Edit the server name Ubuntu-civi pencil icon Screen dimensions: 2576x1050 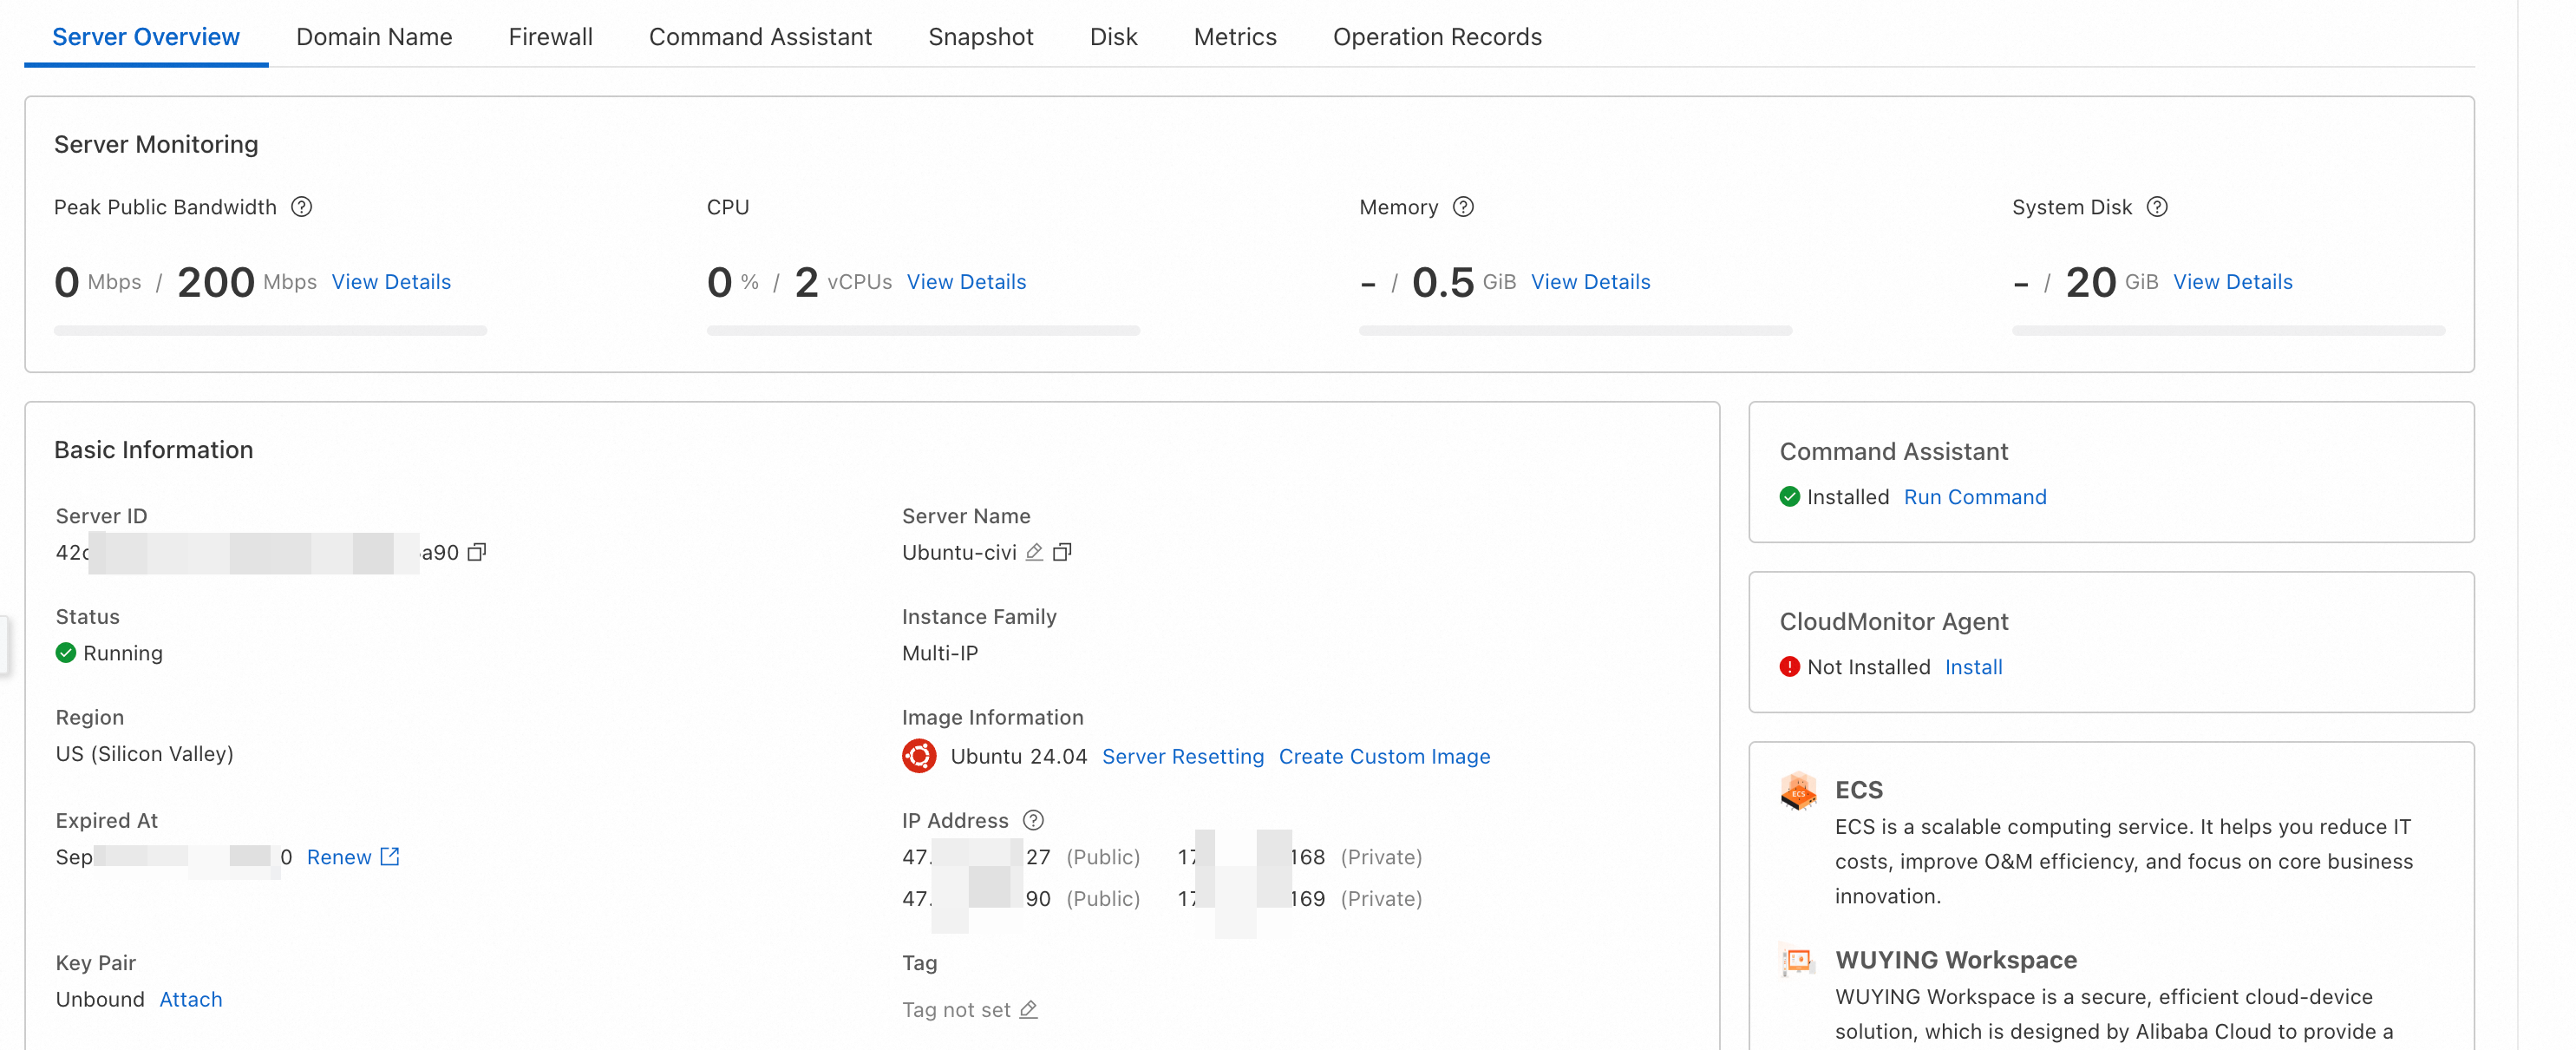click(x=1034, y=552)
